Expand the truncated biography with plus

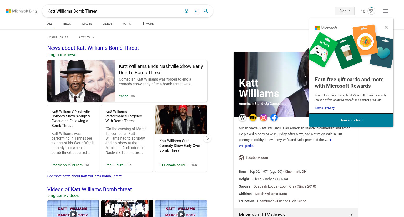click(x=331, y=140)
